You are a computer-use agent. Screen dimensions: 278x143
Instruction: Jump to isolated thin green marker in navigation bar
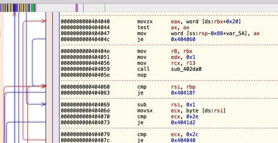click(x=105, y=8)
